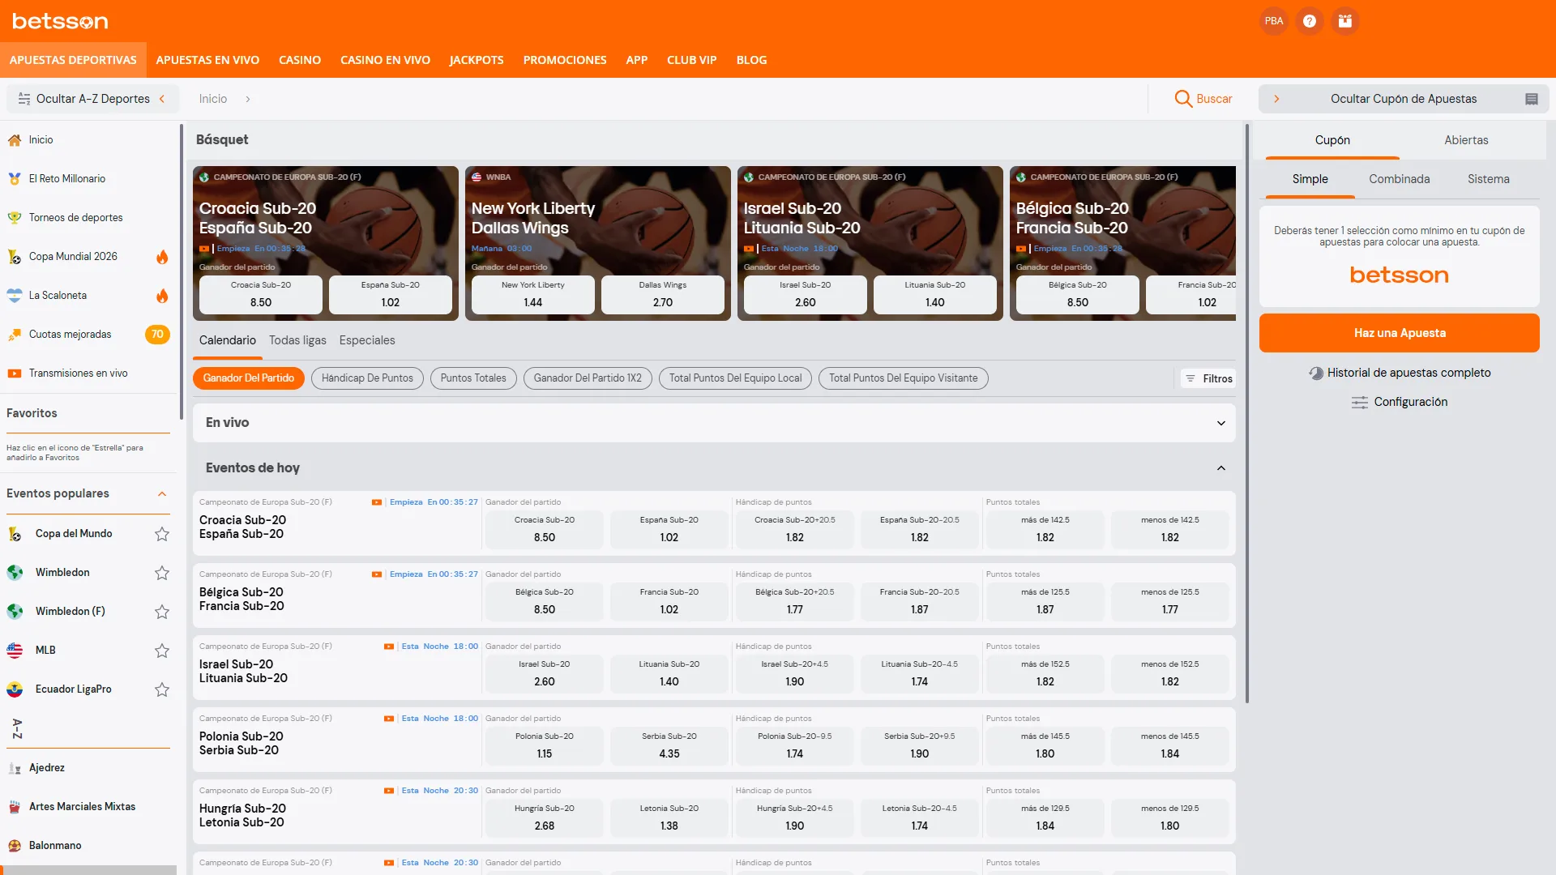1556x875 pixels.
Task: Favorite Wimbledon (F) with its star
Action: (x=162, y=612)
